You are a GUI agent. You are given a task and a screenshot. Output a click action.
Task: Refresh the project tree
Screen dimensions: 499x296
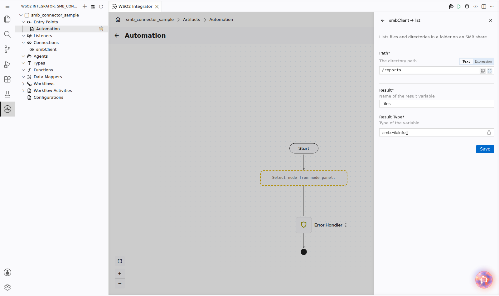click(x=101, y=6)
